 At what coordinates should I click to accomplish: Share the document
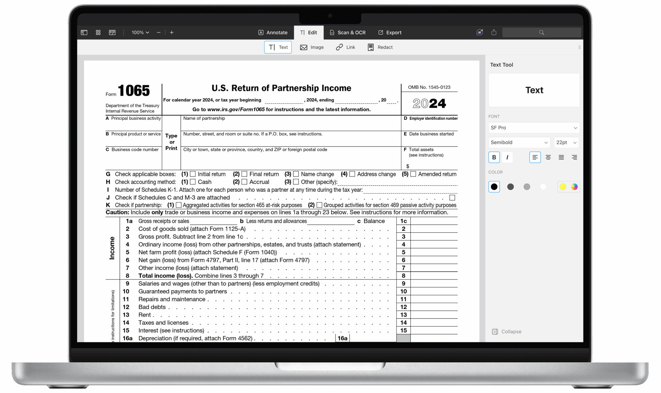pyautogui.click(x=494, y=32)
